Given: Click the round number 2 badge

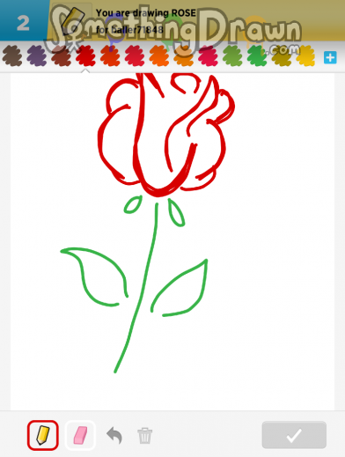Looking at the screenshot, I should tap(23, 23).
